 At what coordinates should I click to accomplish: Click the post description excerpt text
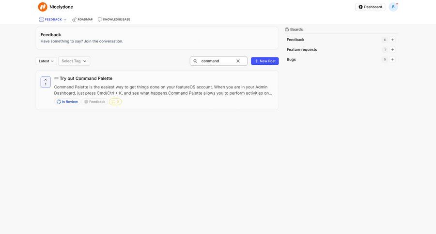pos(163,90)
